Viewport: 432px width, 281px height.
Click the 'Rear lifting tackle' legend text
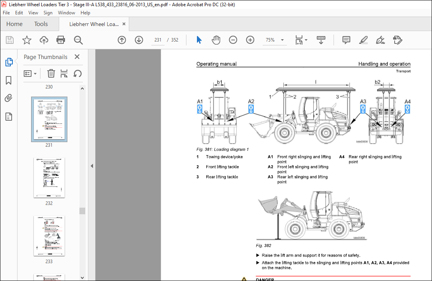[222, 177]
